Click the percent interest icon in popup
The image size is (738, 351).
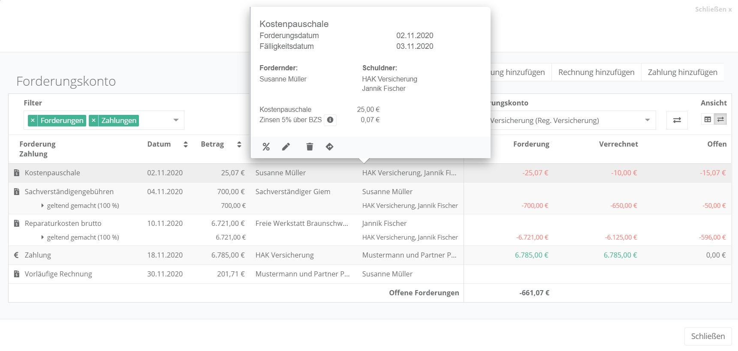pos(266,147)
